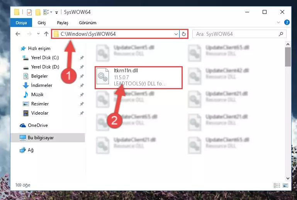Click pin icon next to Resimler
The width and height of the screenshot is (297, 200).
pos(81,104)
